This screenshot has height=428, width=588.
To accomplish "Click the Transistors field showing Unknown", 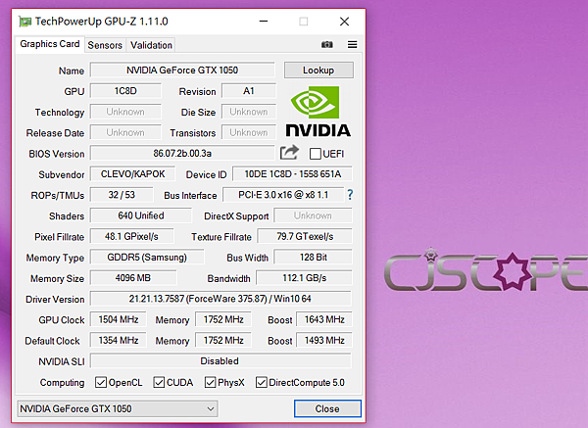I will click(x=249, y=132).
